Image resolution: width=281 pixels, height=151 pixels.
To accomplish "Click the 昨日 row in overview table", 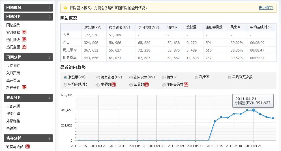I will click(x=66, y=43).
